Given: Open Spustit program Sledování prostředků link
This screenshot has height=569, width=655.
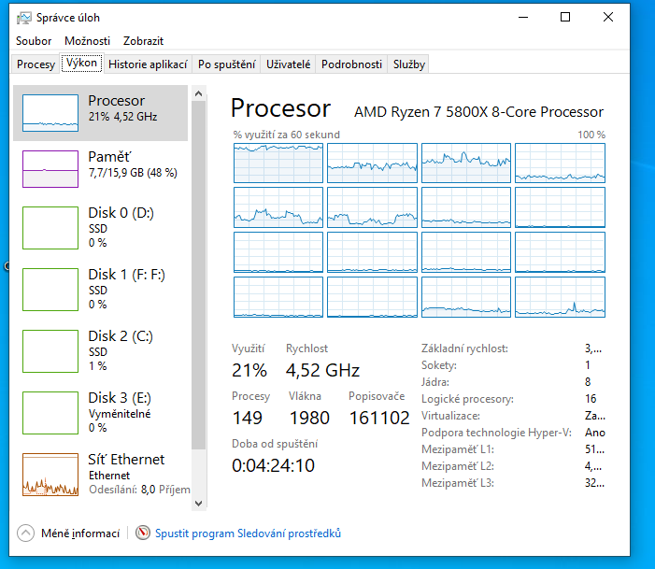Looking at the screenshot, I should 248,533.
